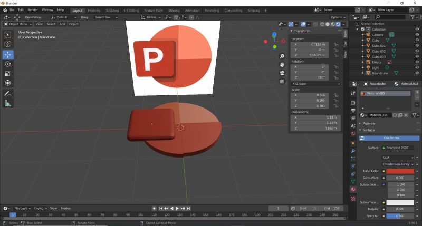Open the Tool properties tab wrench icon
The width and height of the screenshot is (422, 226).
[x=353, y=93]
